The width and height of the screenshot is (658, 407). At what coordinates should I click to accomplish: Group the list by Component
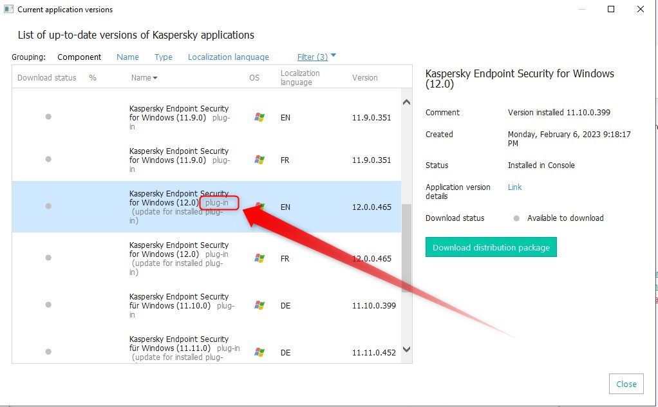[79, 57]
